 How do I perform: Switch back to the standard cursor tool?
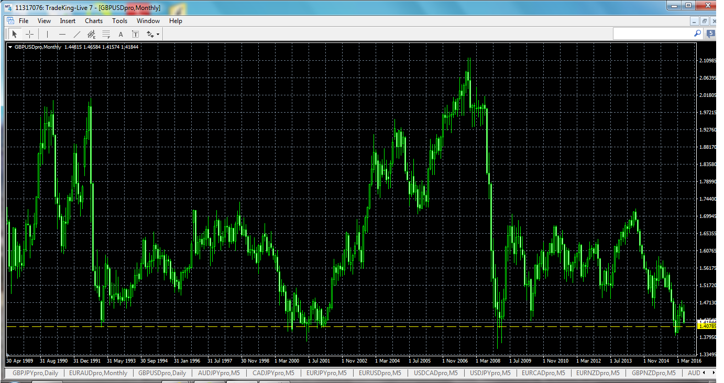pos(14,34)
